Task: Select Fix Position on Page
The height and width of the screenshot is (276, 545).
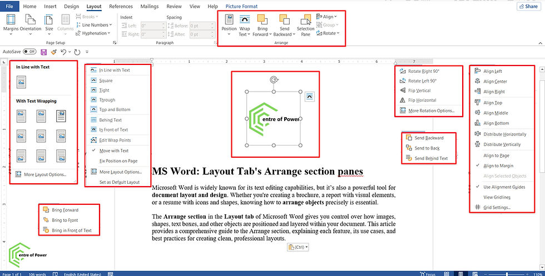Action: [x=118, y=161]
